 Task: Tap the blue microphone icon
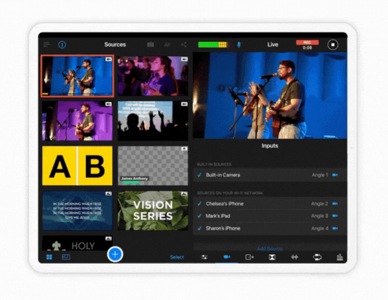[239, 45]
